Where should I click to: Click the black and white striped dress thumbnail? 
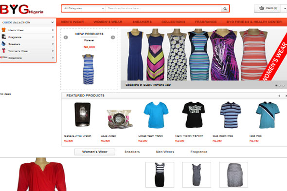160,175
